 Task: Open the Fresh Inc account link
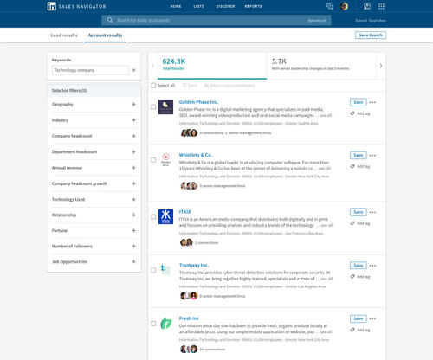click(189, 318)
